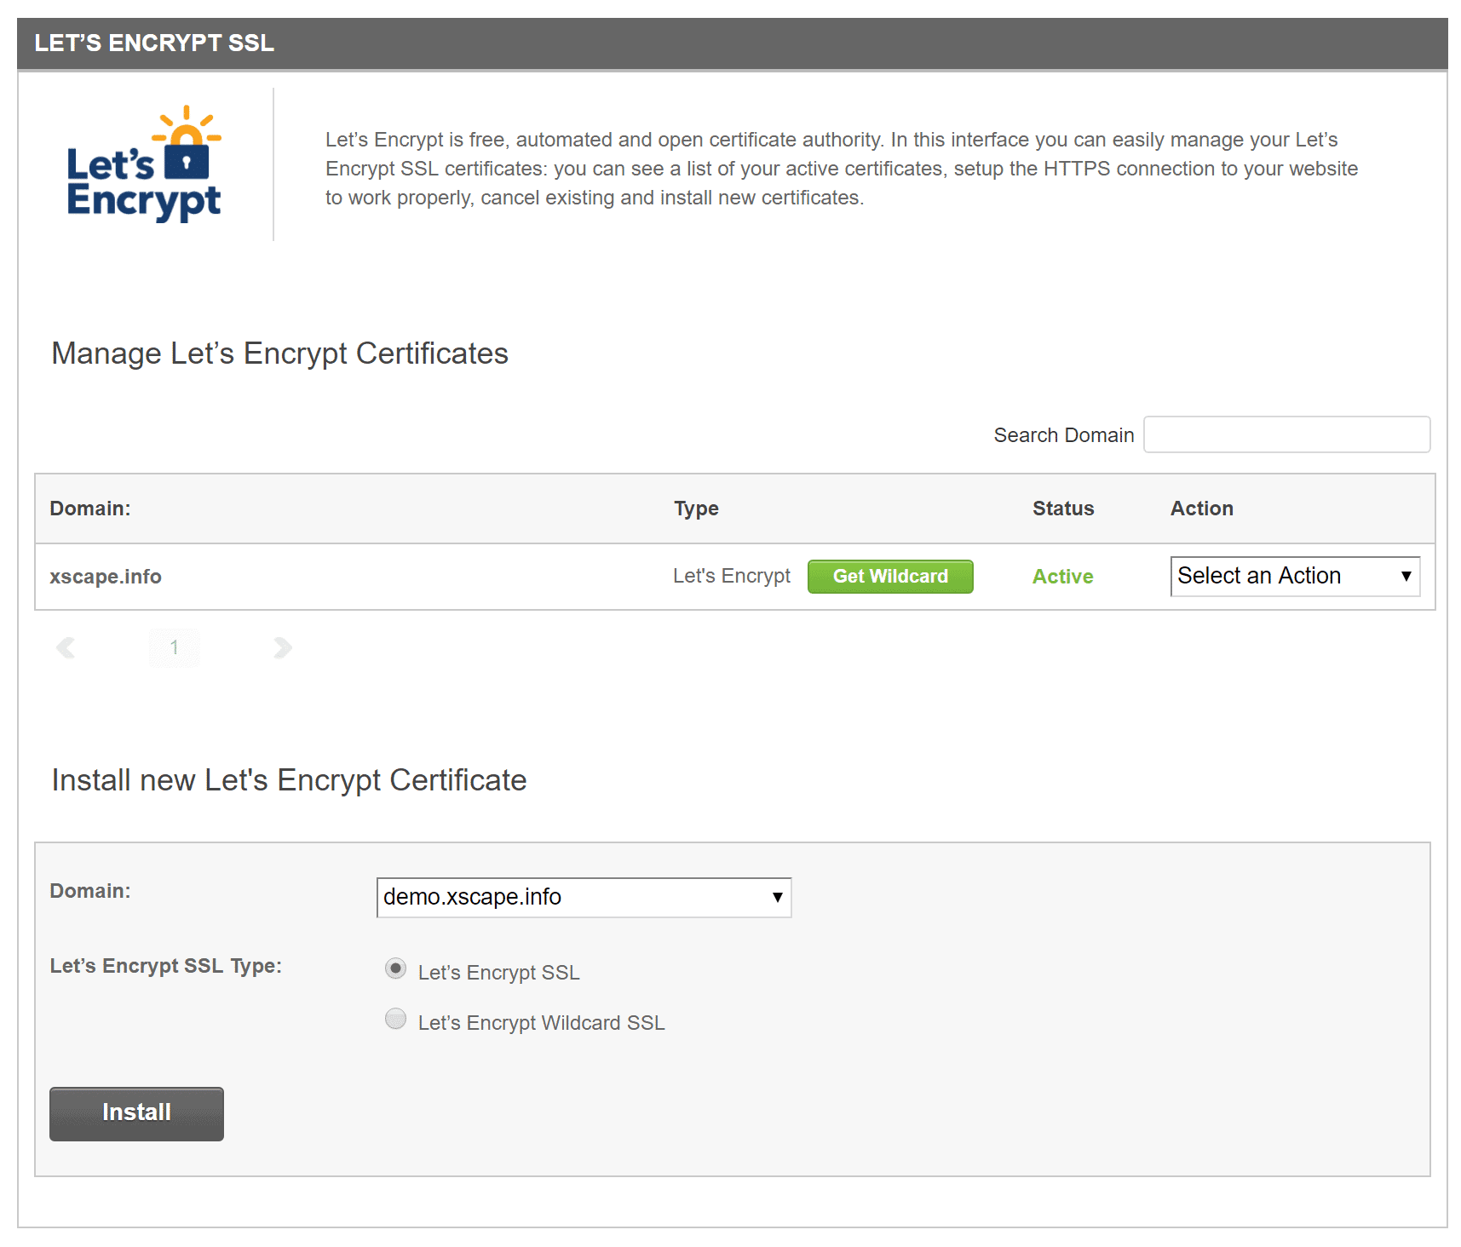Click the Let's Encrypt logo
The image size is (1461, 1247).
144,164
